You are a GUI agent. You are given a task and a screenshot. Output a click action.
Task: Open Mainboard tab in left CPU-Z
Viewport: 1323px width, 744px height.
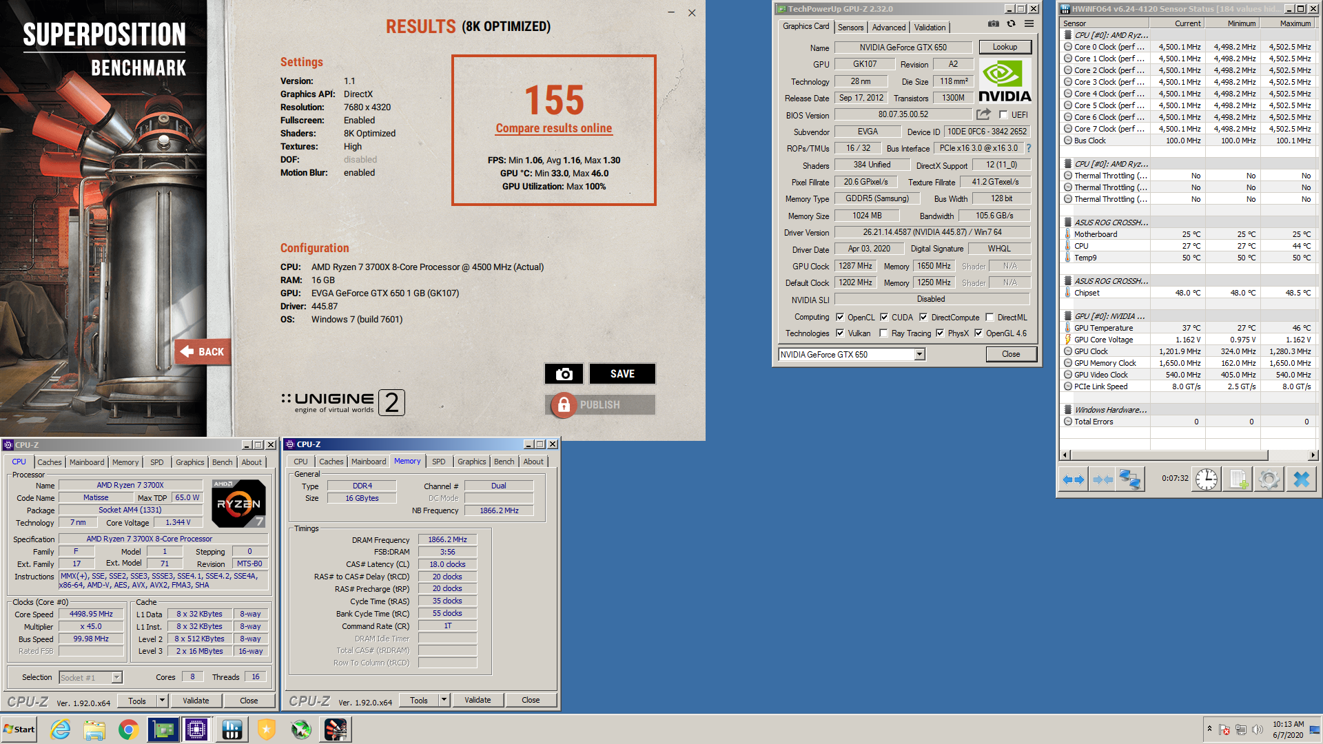(x=87, y=462)
